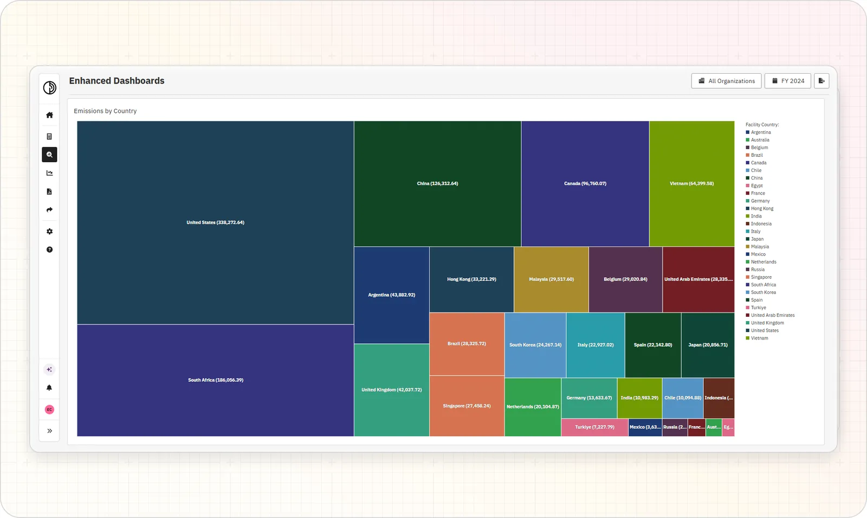Click the AI sparkle icon in sidebar

49,369
